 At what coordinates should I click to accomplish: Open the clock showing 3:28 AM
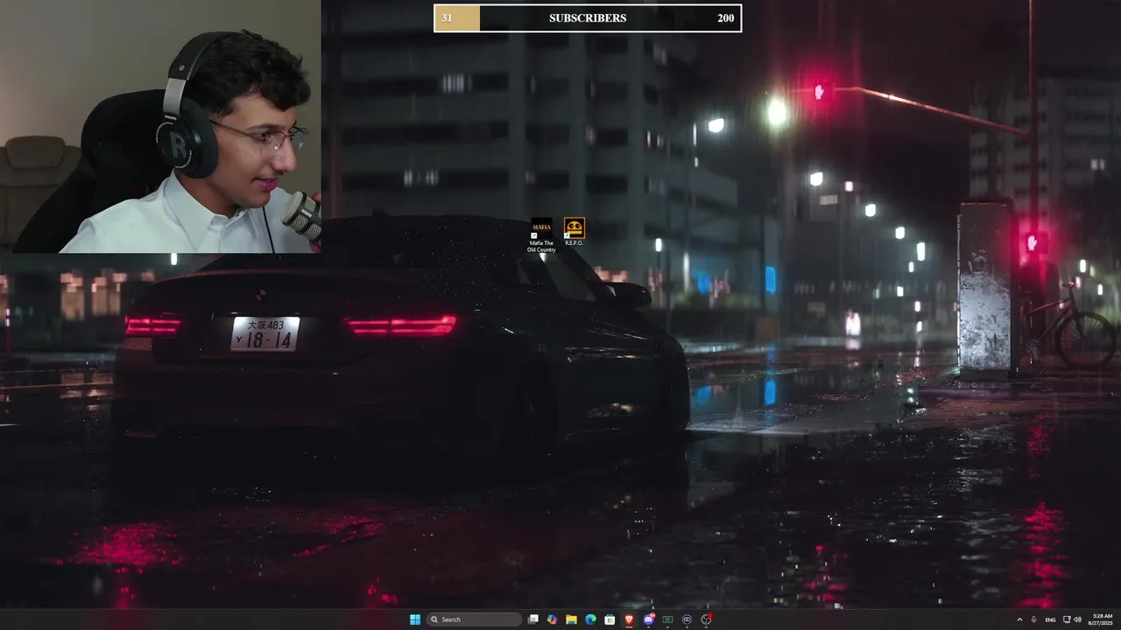[x=1100, y=619]
